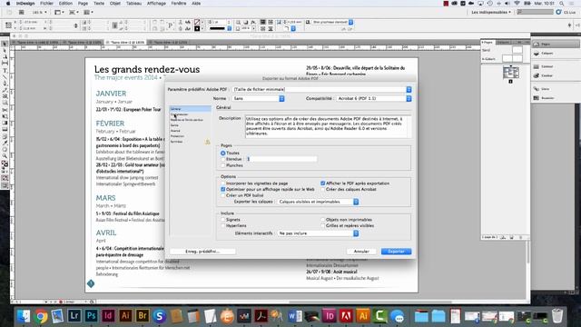Open Eléments interactifs dropdown

tap(318, 233)
